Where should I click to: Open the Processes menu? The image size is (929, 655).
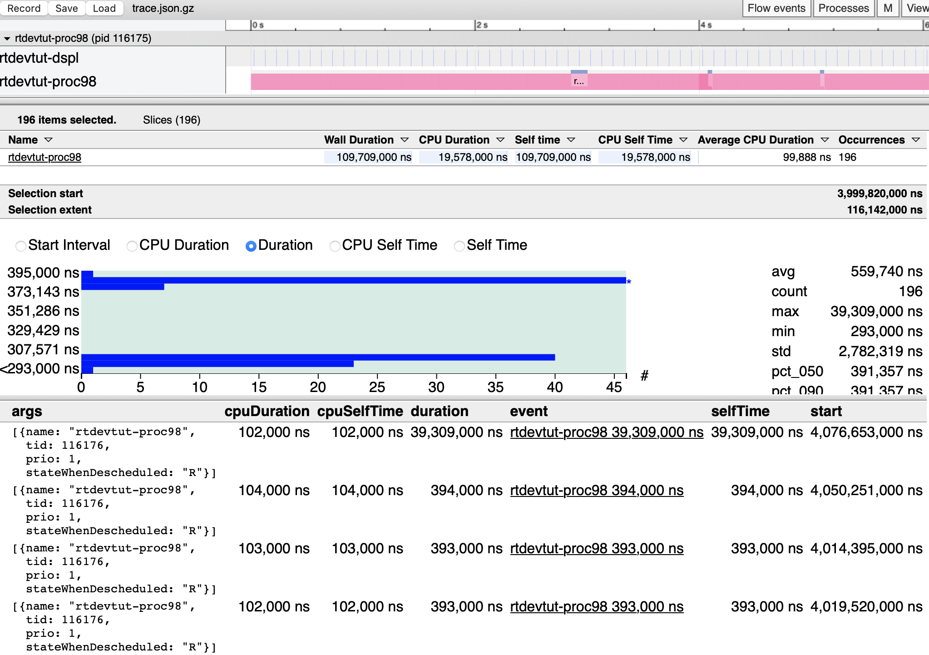tap(844, 8)
